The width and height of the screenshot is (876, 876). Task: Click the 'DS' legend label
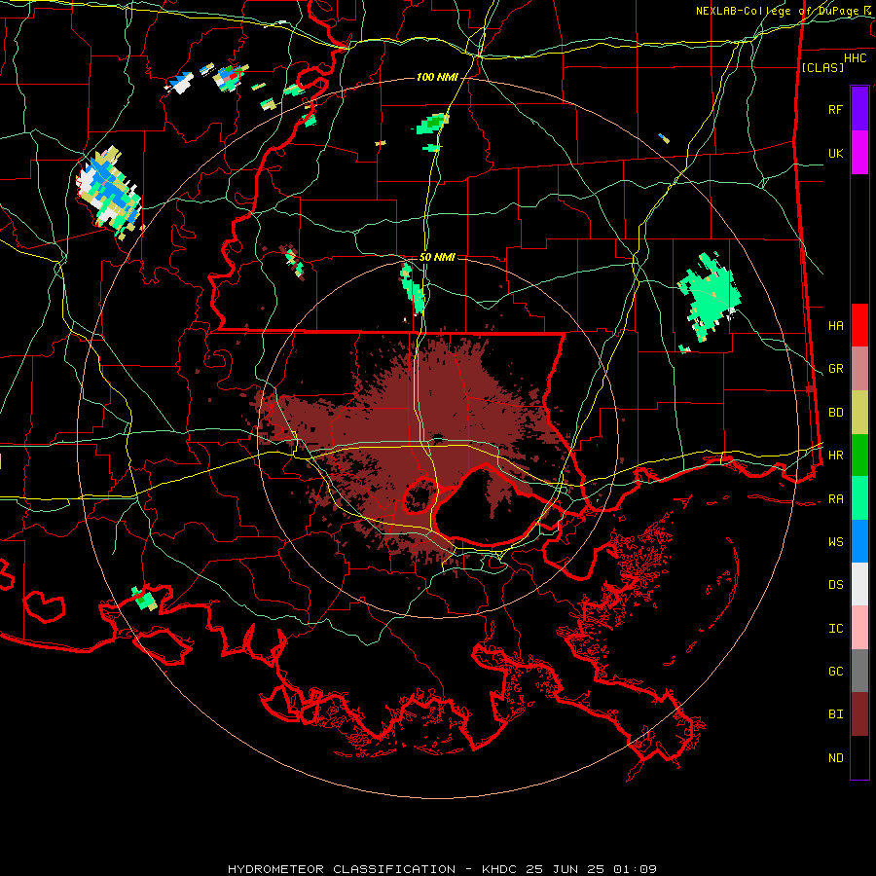pos(835,585)
